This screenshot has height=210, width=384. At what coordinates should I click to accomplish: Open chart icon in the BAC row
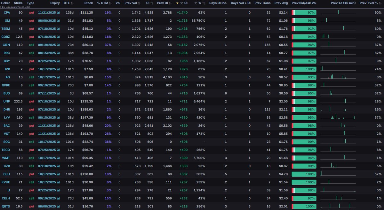point(58,125)
